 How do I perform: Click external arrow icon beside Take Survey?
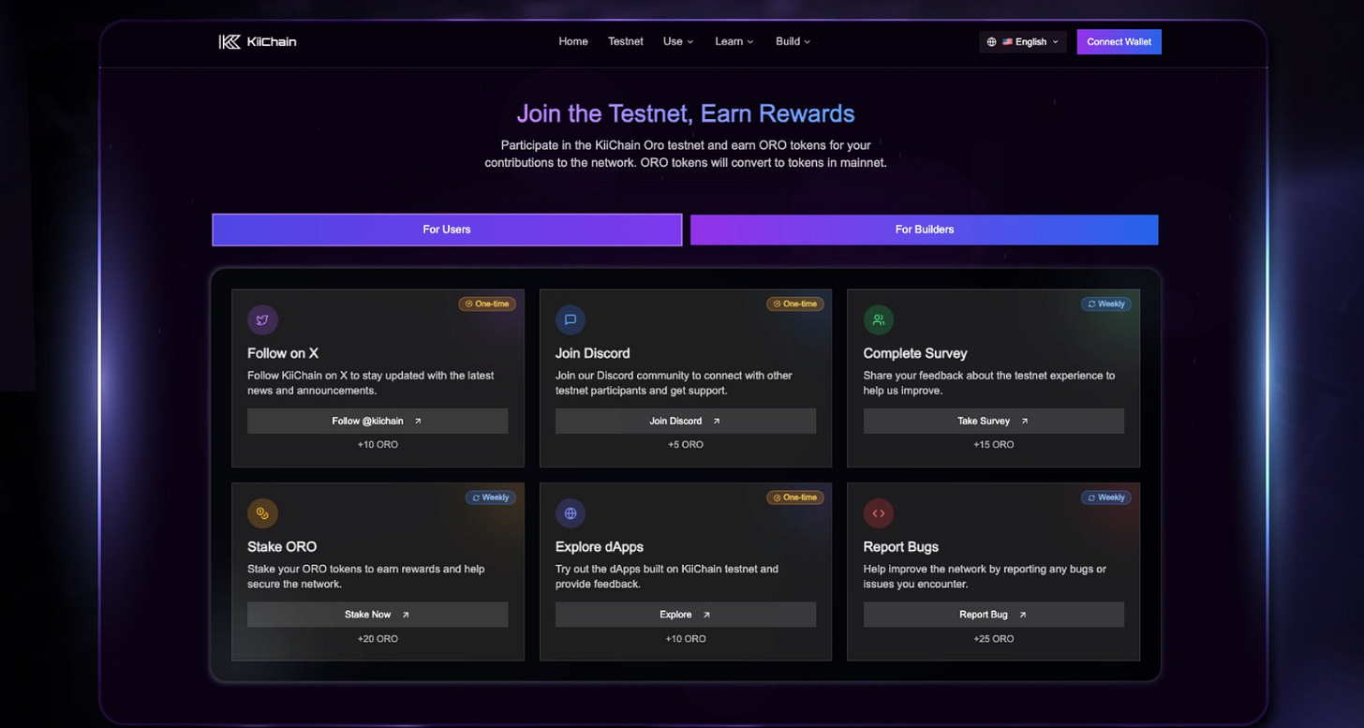pyautogui.click(x=1025, y=422)
